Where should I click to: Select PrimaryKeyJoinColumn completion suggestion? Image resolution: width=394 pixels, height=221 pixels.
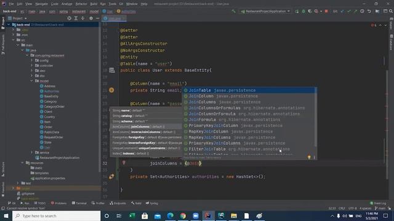point(249,125)
